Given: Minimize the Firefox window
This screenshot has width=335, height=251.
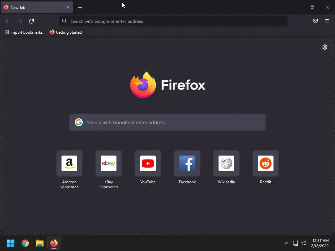Looking at the screenshot, I should [297, 7].
